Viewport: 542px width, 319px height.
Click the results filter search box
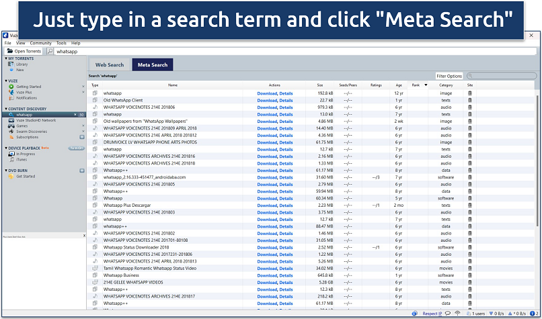click(502, 76)
